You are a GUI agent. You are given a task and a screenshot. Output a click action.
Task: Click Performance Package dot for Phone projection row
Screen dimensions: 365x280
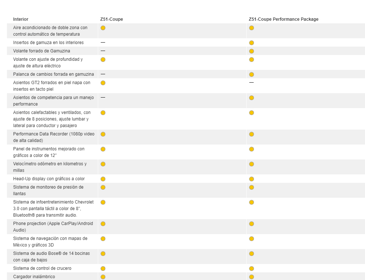tap(251, 224)
